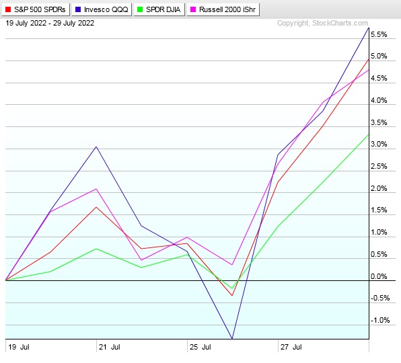Toggle the Russell 2000 iShr legend button
The height and width of the screenshot is (363, 401).
[x=223, y=9]
